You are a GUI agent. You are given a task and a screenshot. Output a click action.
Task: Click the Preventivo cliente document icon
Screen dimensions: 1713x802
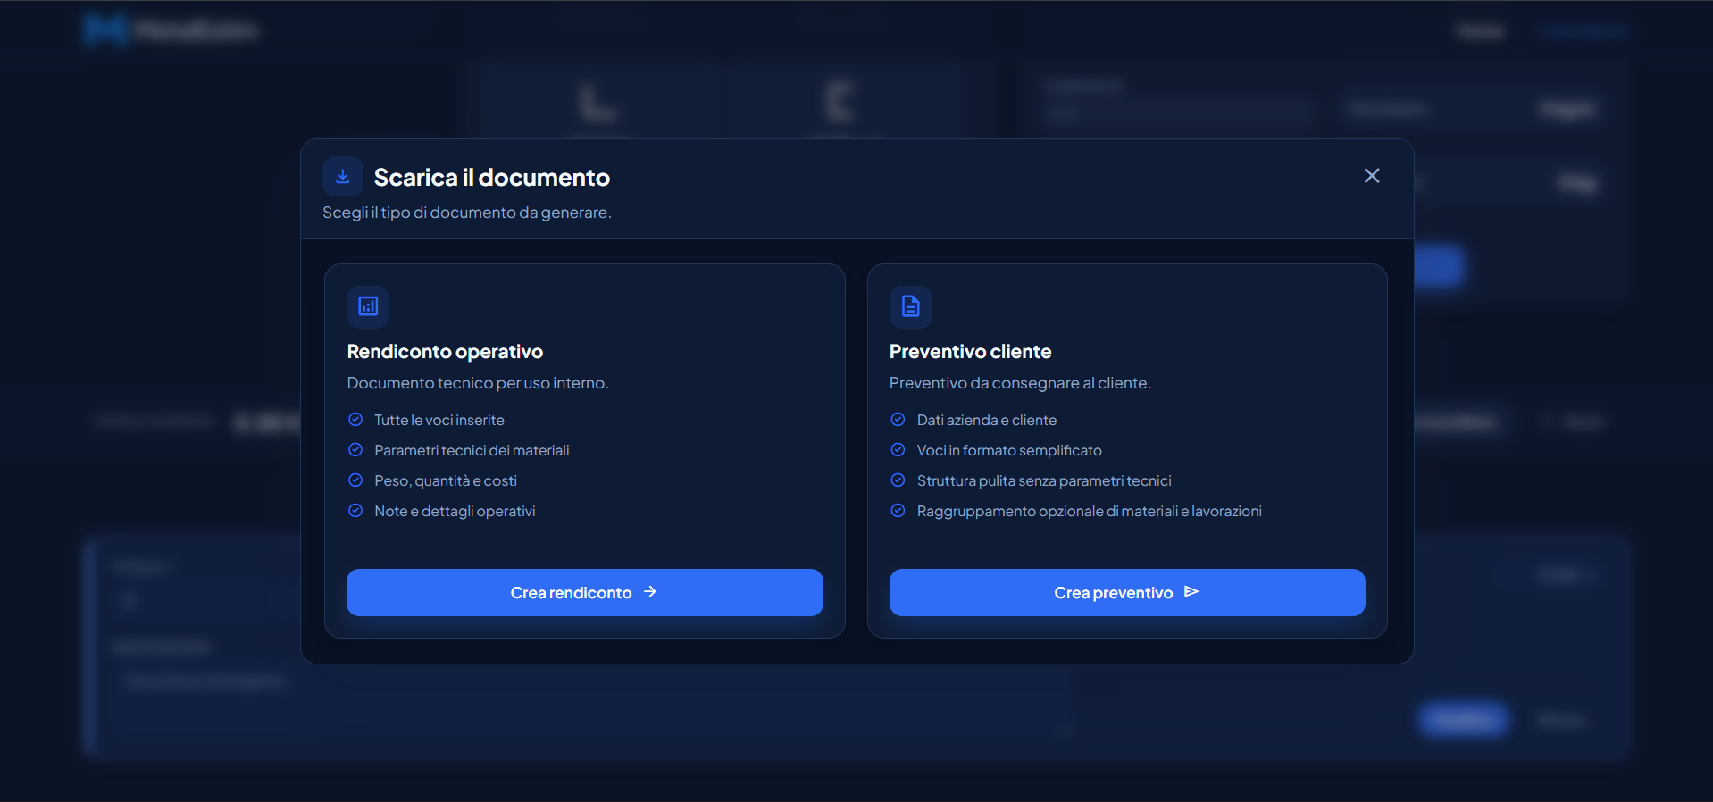click(x=910, y=306)
